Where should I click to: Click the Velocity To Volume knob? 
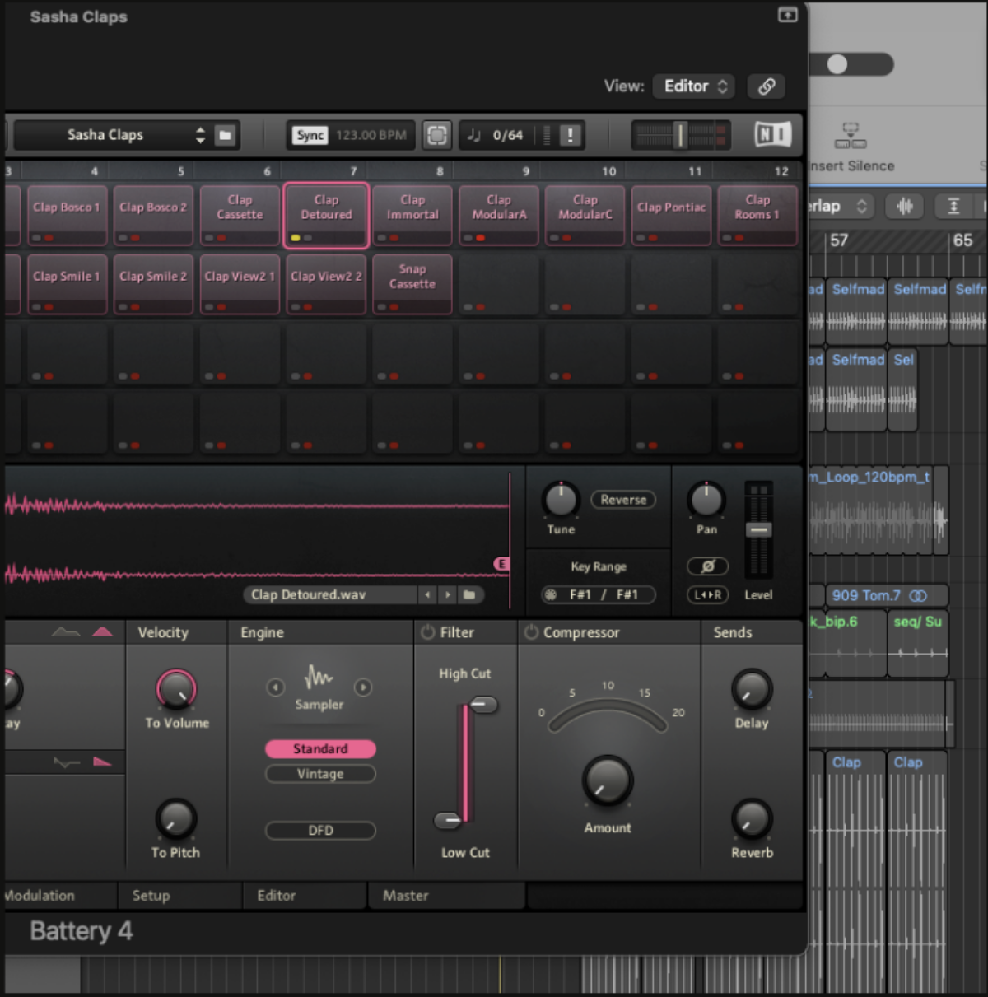coord(176,690)
